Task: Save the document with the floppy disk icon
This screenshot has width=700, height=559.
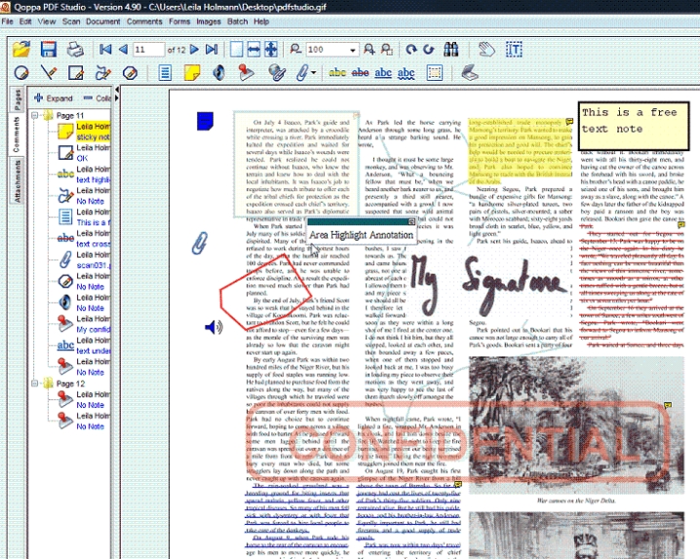Action: coord(48,50)
